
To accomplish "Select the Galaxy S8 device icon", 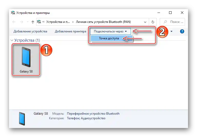I will coord(26,60).
